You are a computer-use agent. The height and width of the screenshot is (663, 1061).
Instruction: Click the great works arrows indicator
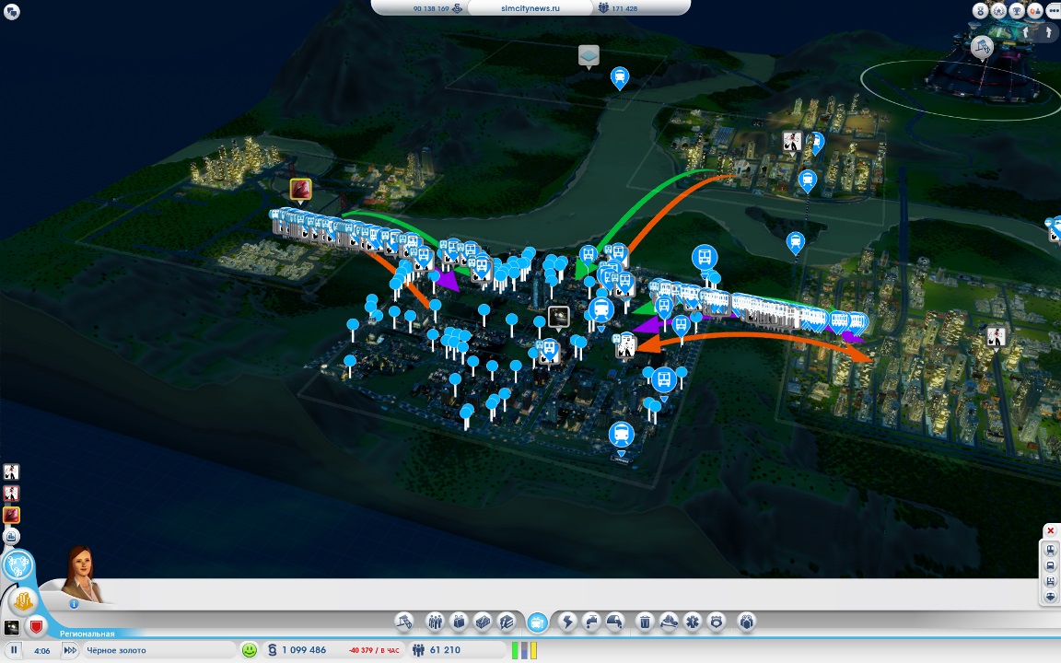tap(1037, 32)
